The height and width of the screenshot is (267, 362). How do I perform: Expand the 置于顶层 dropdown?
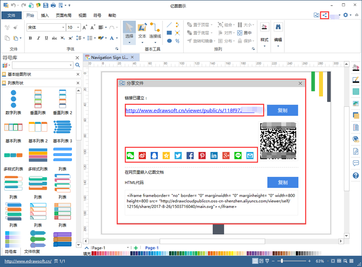212,25
